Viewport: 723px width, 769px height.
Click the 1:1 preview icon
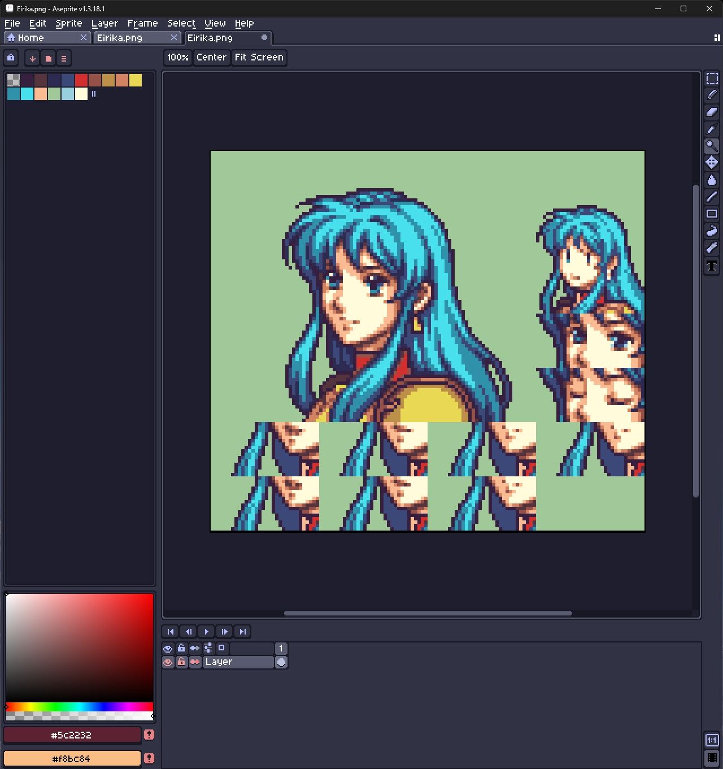coord(712,740)
